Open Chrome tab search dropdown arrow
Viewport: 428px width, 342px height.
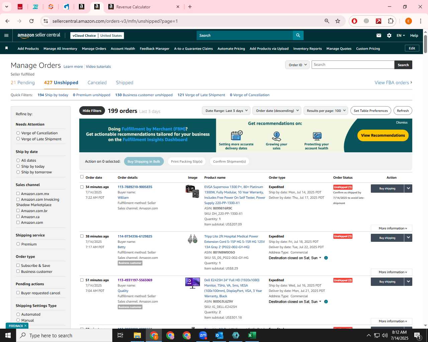6,7
